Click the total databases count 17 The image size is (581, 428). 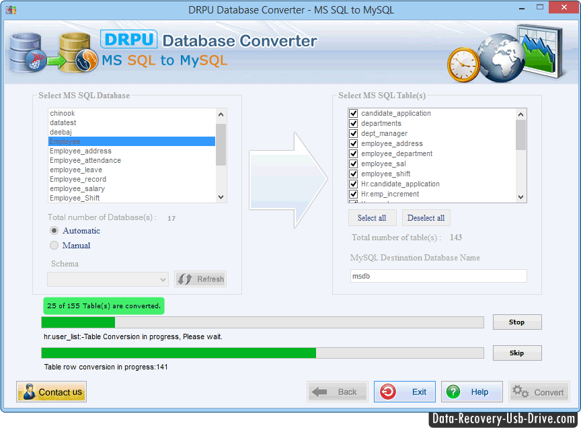pyautogui.click(x=171, y=218)
